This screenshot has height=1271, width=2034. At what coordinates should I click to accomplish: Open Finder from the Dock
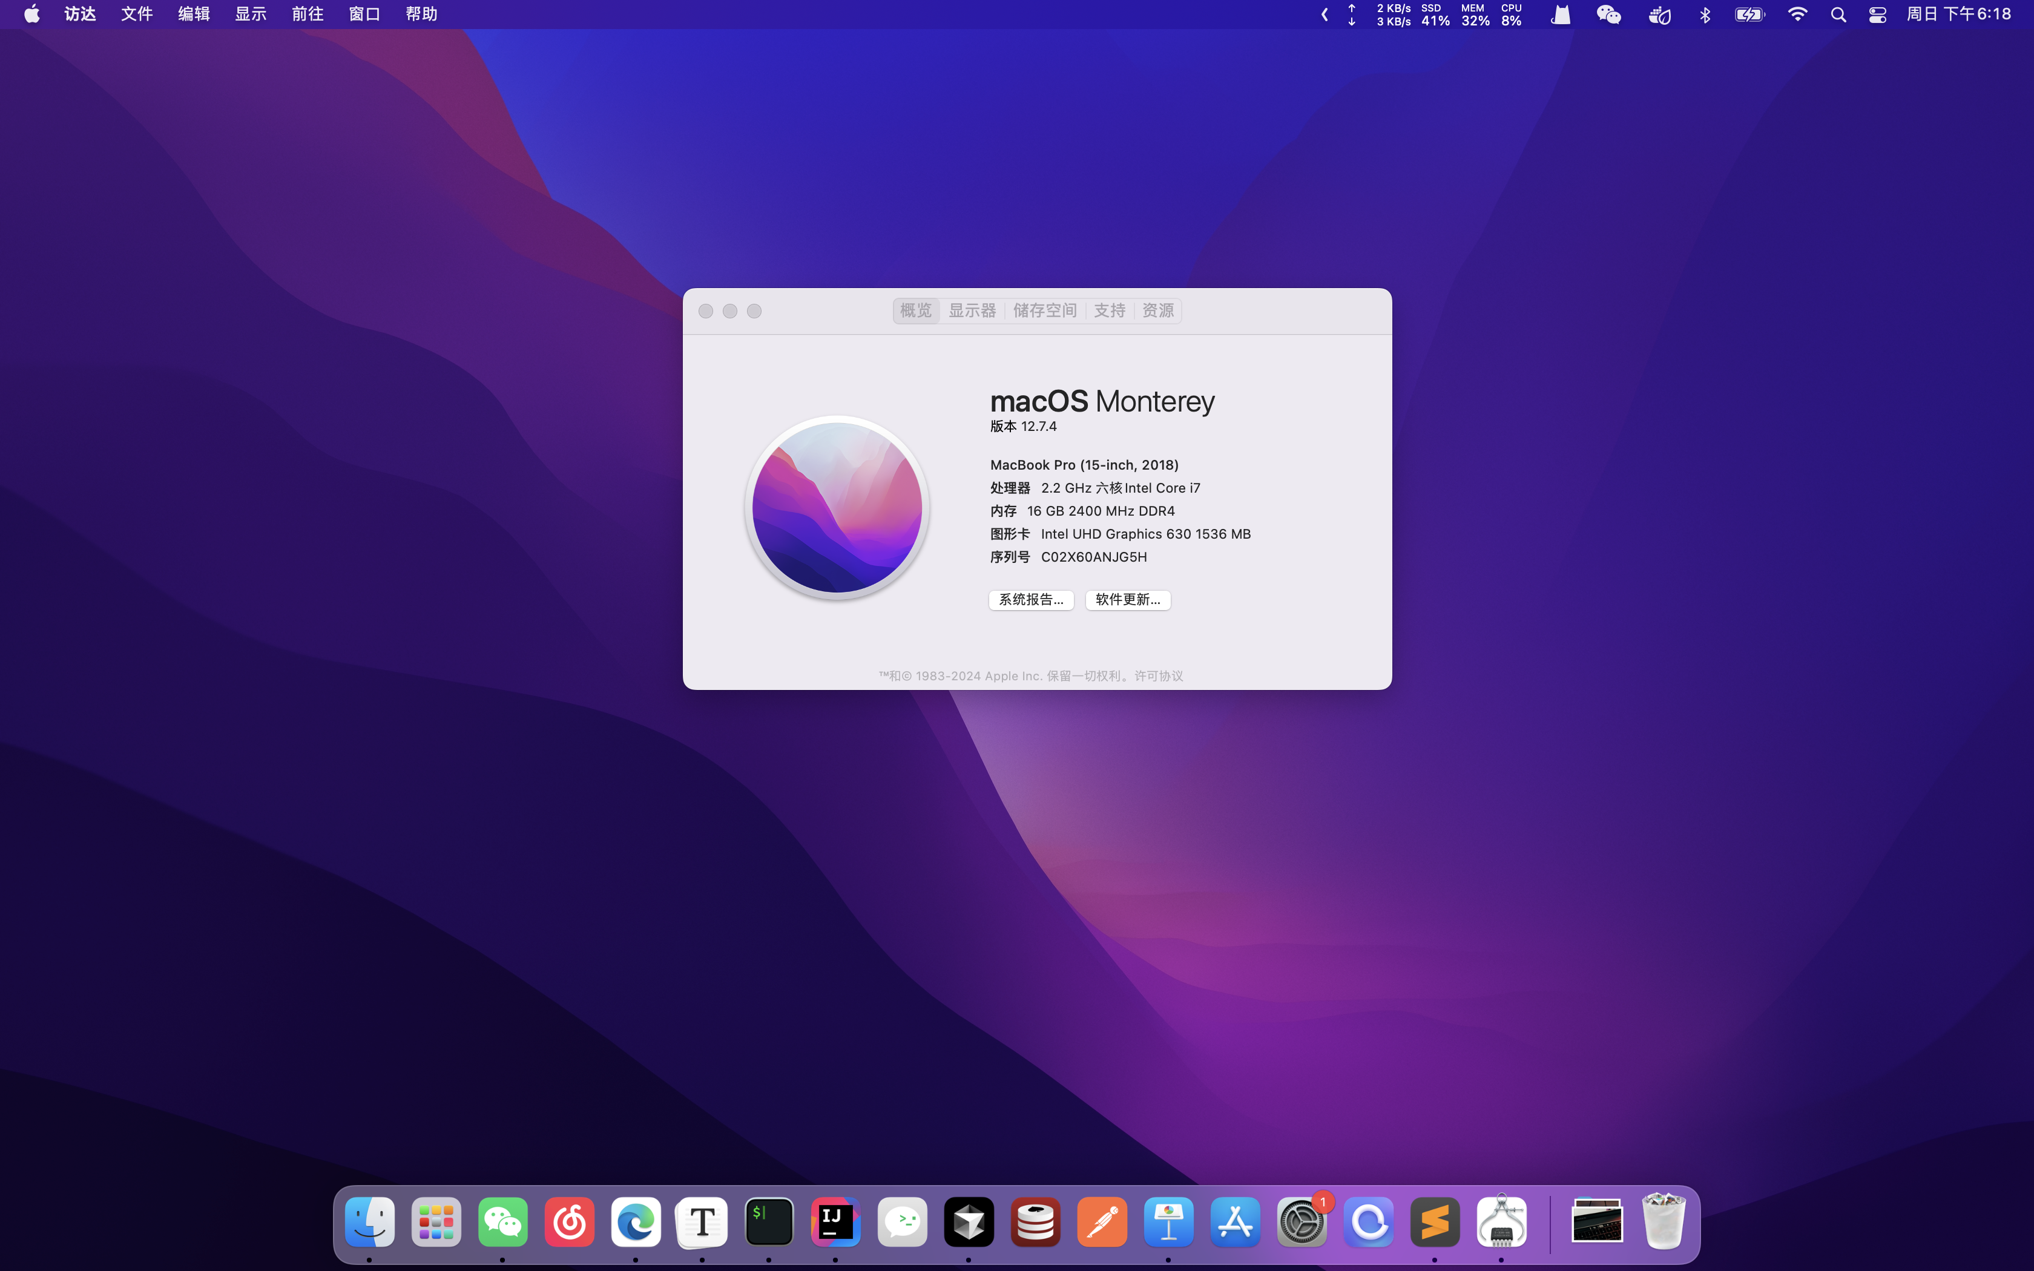[x=370, y=1221]
